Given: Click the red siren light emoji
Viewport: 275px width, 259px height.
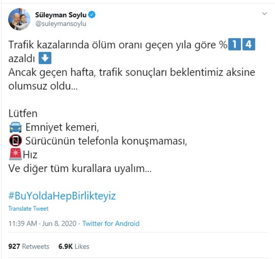Looking at the screenshot, I should click(x=15, y=154).
